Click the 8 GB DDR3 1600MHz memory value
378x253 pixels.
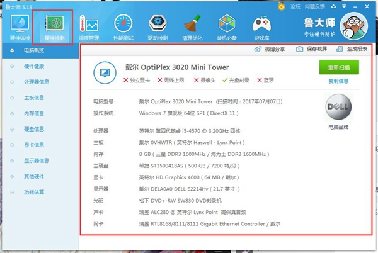point(204,154)
